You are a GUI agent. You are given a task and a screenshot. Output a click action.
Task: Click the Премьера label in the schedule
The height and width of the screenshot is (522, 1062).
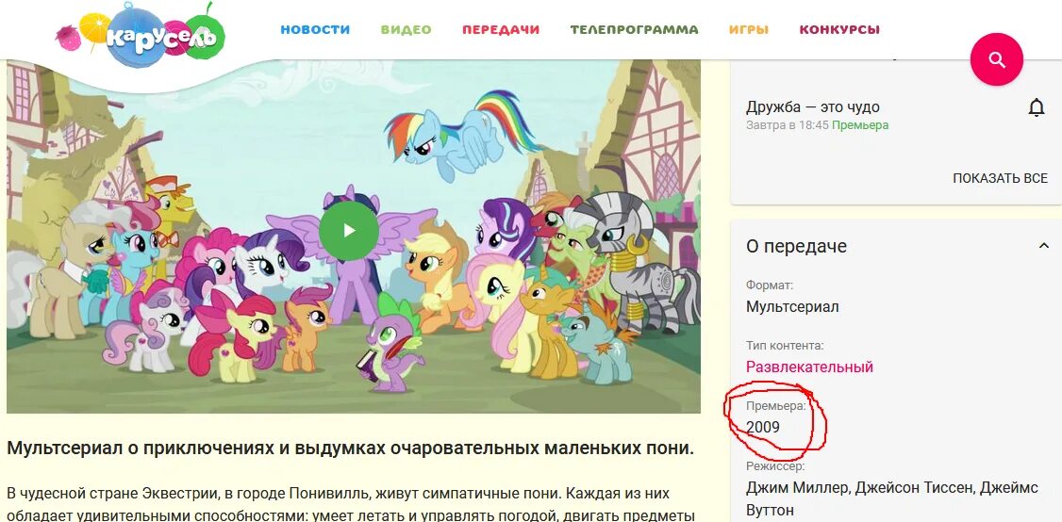(x=860, y=125)
